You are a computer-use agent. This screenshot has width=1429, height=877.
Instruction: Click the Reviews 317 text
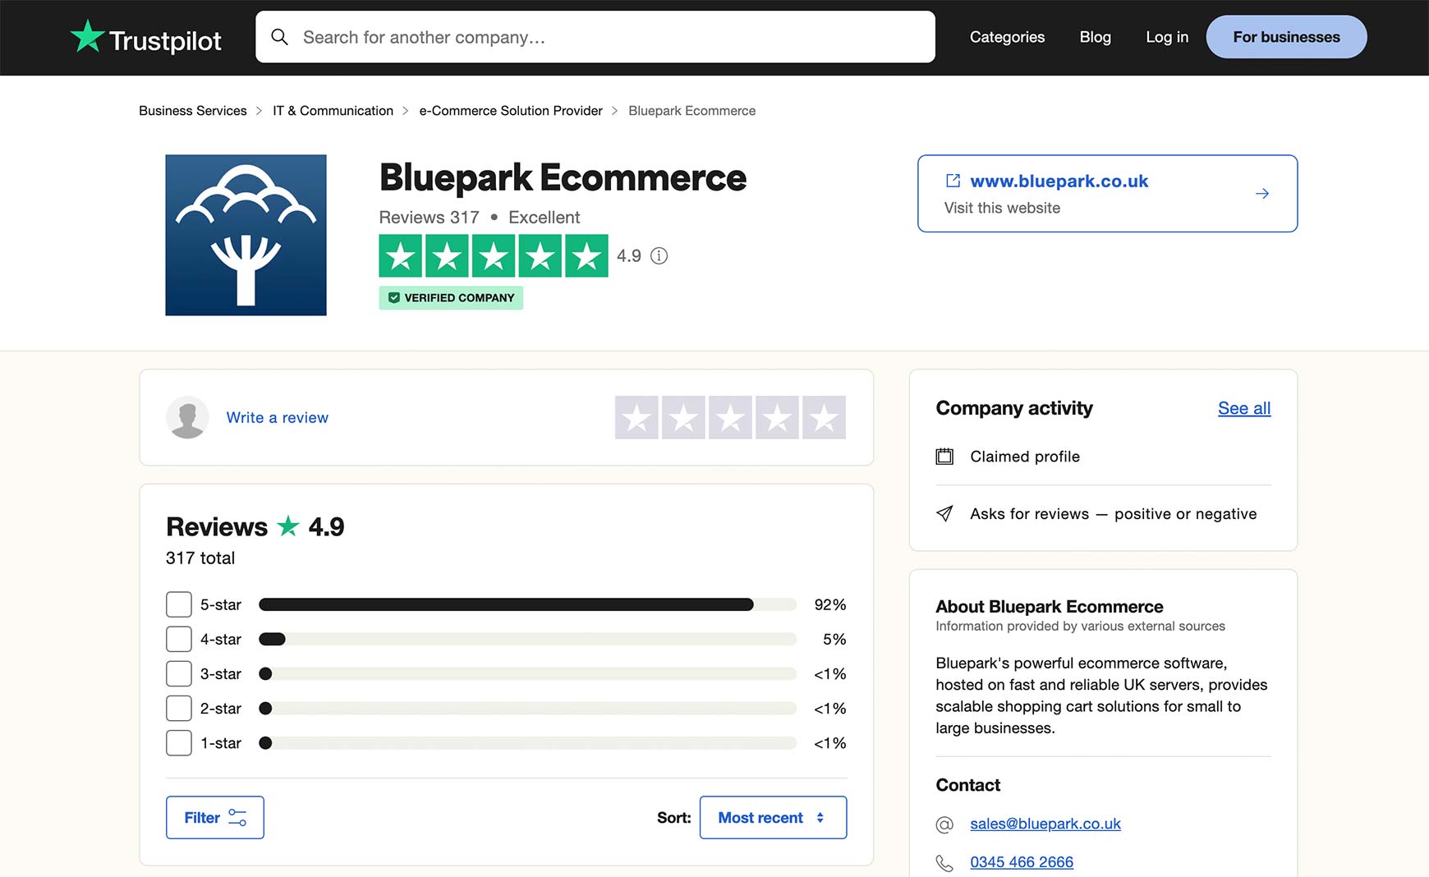[429, 218]
